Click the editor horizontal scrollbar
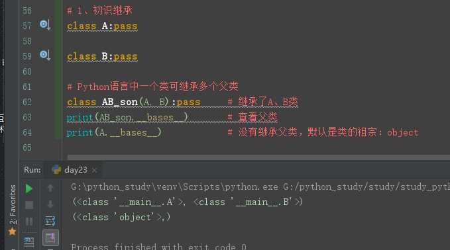450x250 pixels. tap(258, 157)
